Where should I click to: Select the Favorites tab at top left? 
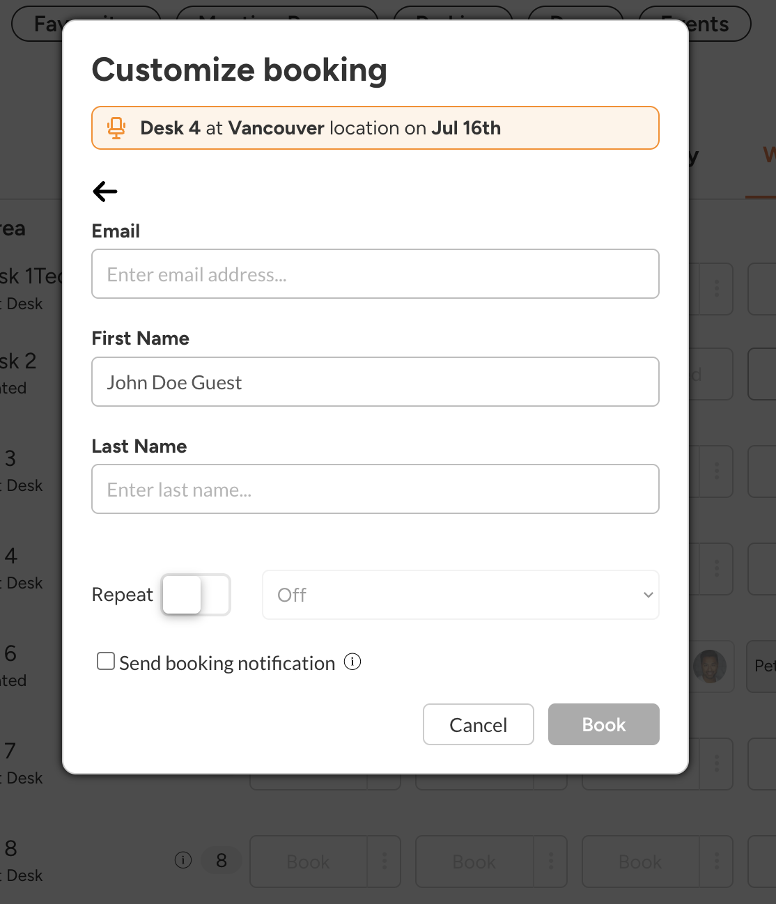coord(42,24)
